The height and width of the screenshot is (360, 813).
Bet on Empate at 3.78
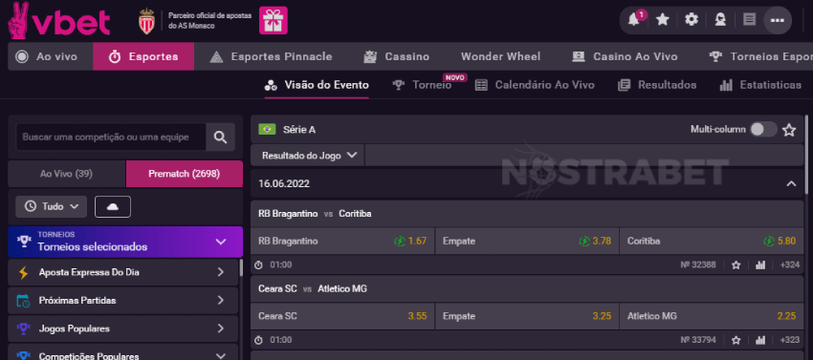pyautogui.click(x=527, y=241)
